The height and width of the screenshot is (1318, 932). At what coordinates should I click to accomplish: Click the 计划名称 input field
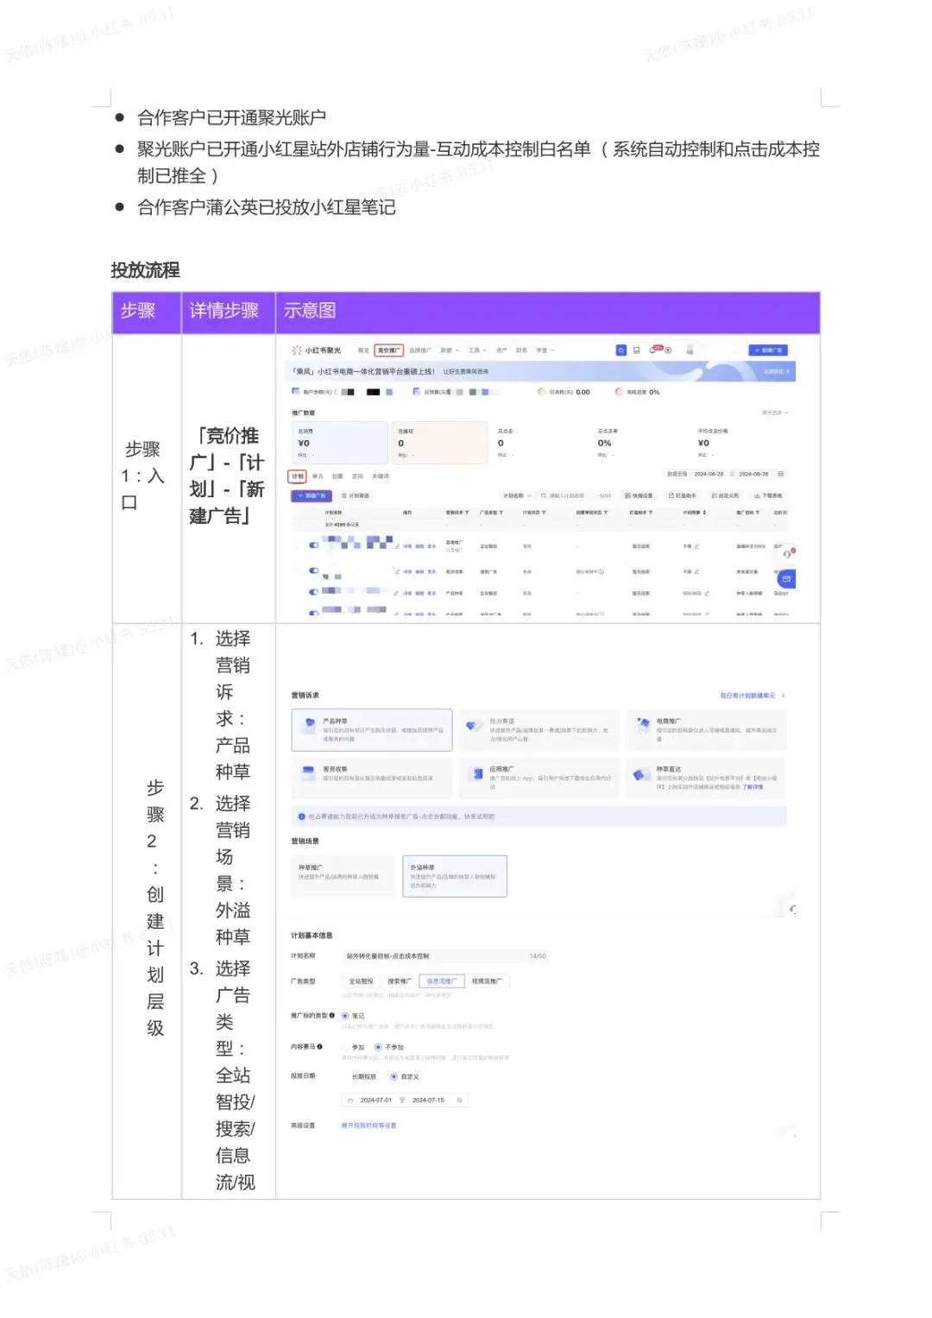tap(445, 956)
